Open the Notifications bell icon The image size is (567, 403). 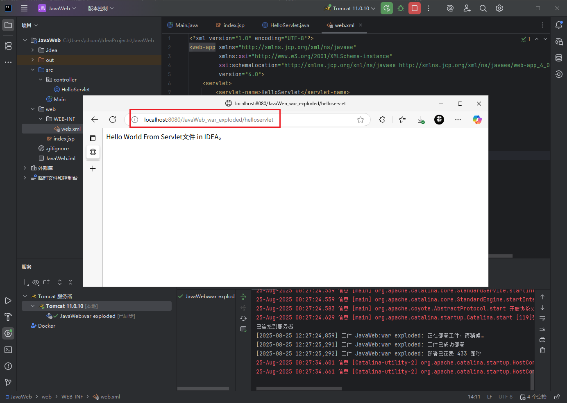(x=559, y=25)
